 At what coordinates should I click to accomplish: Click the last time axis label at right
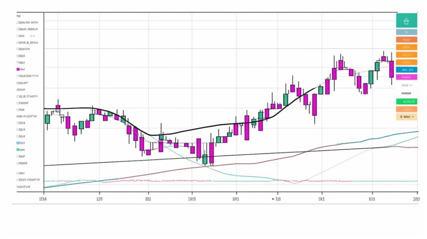click(x=415, y=199)
